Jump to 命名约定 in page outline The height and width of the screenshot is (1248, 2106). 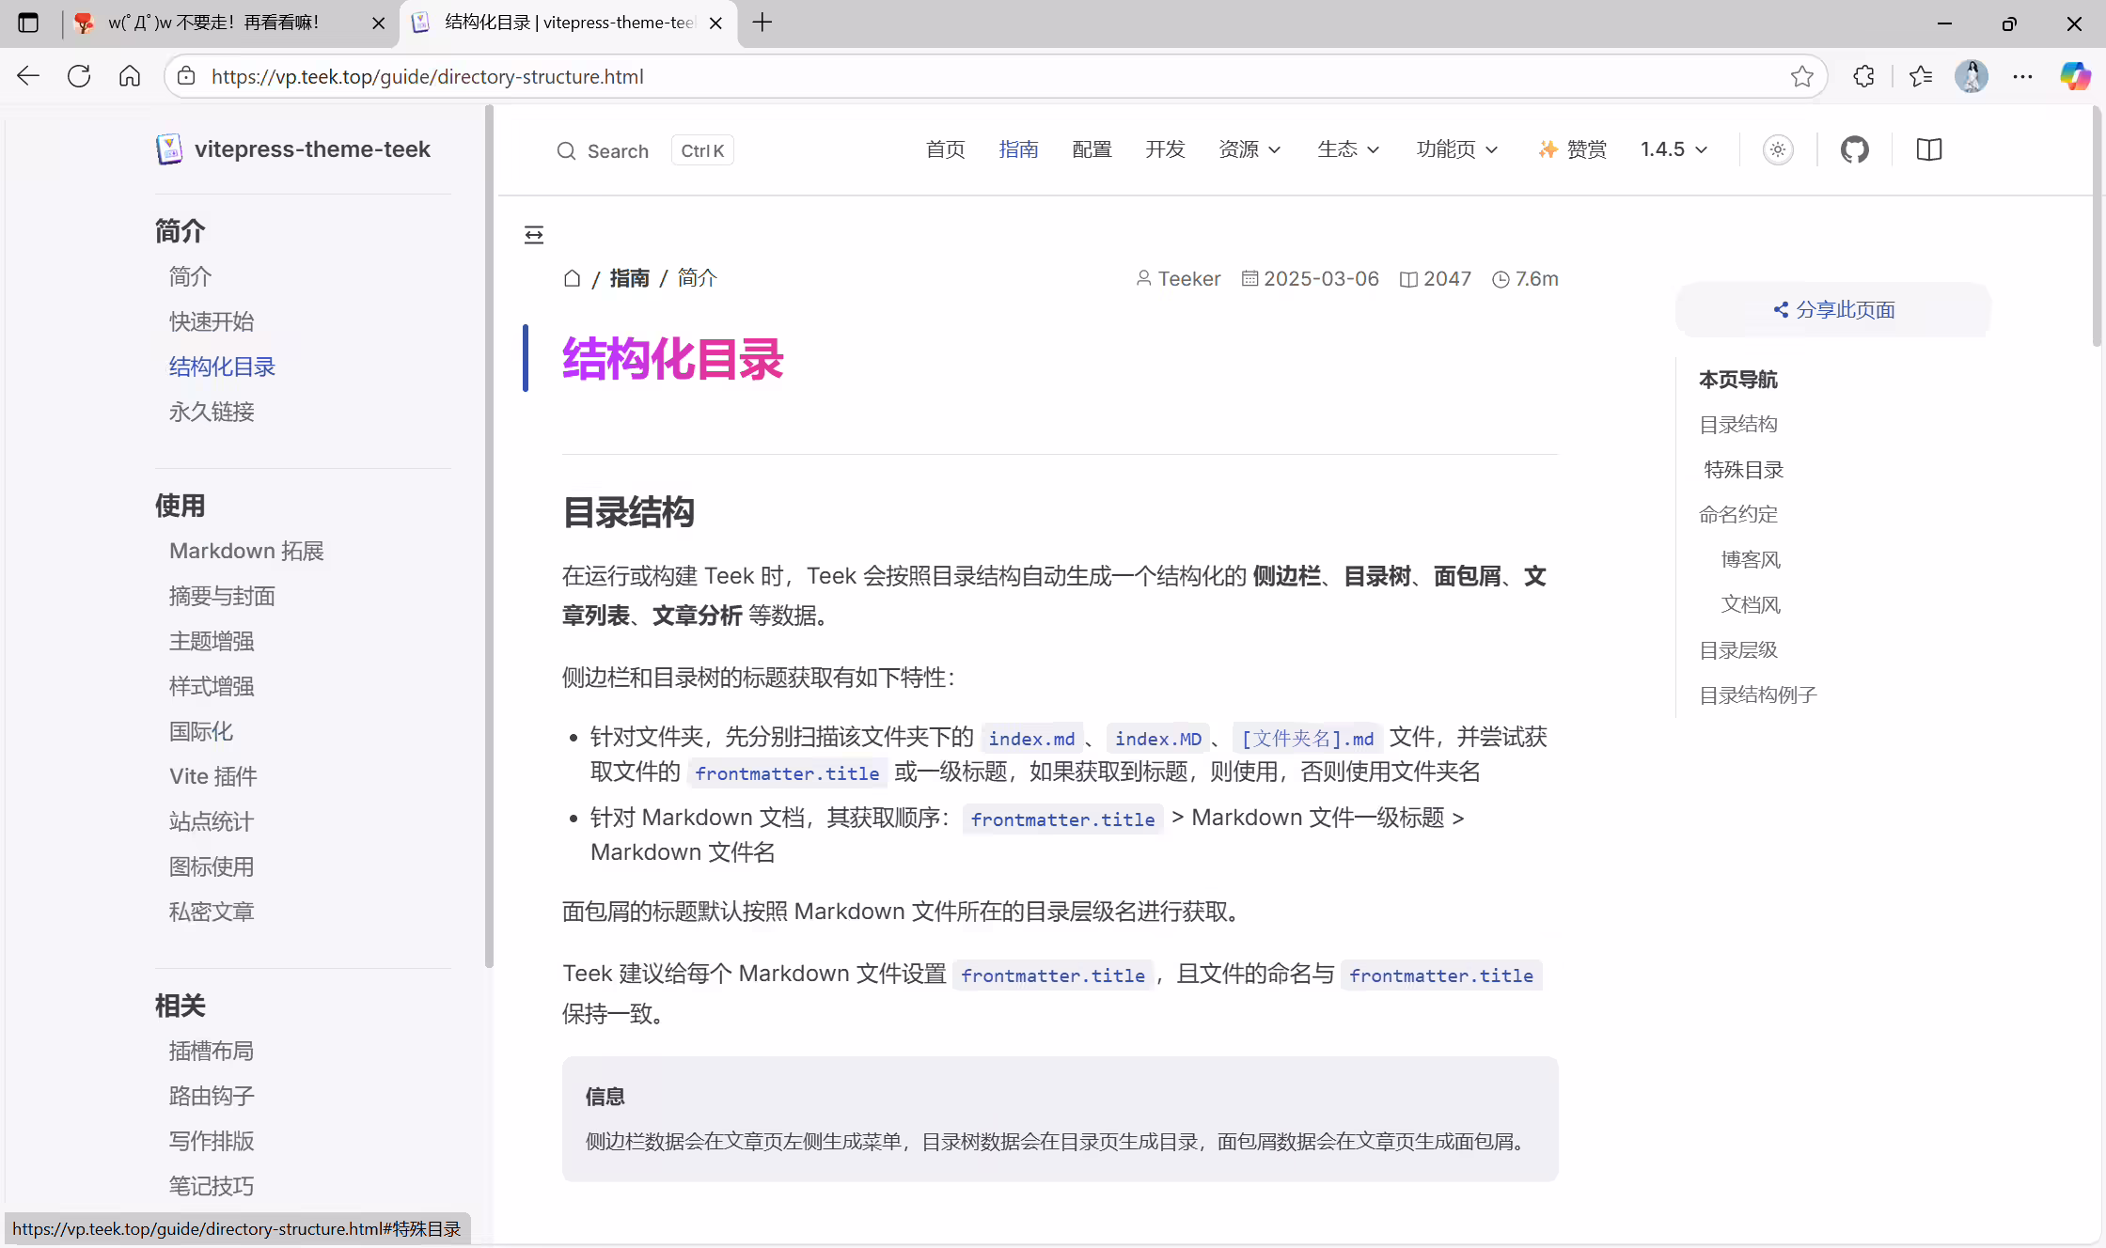point(1738,515)
